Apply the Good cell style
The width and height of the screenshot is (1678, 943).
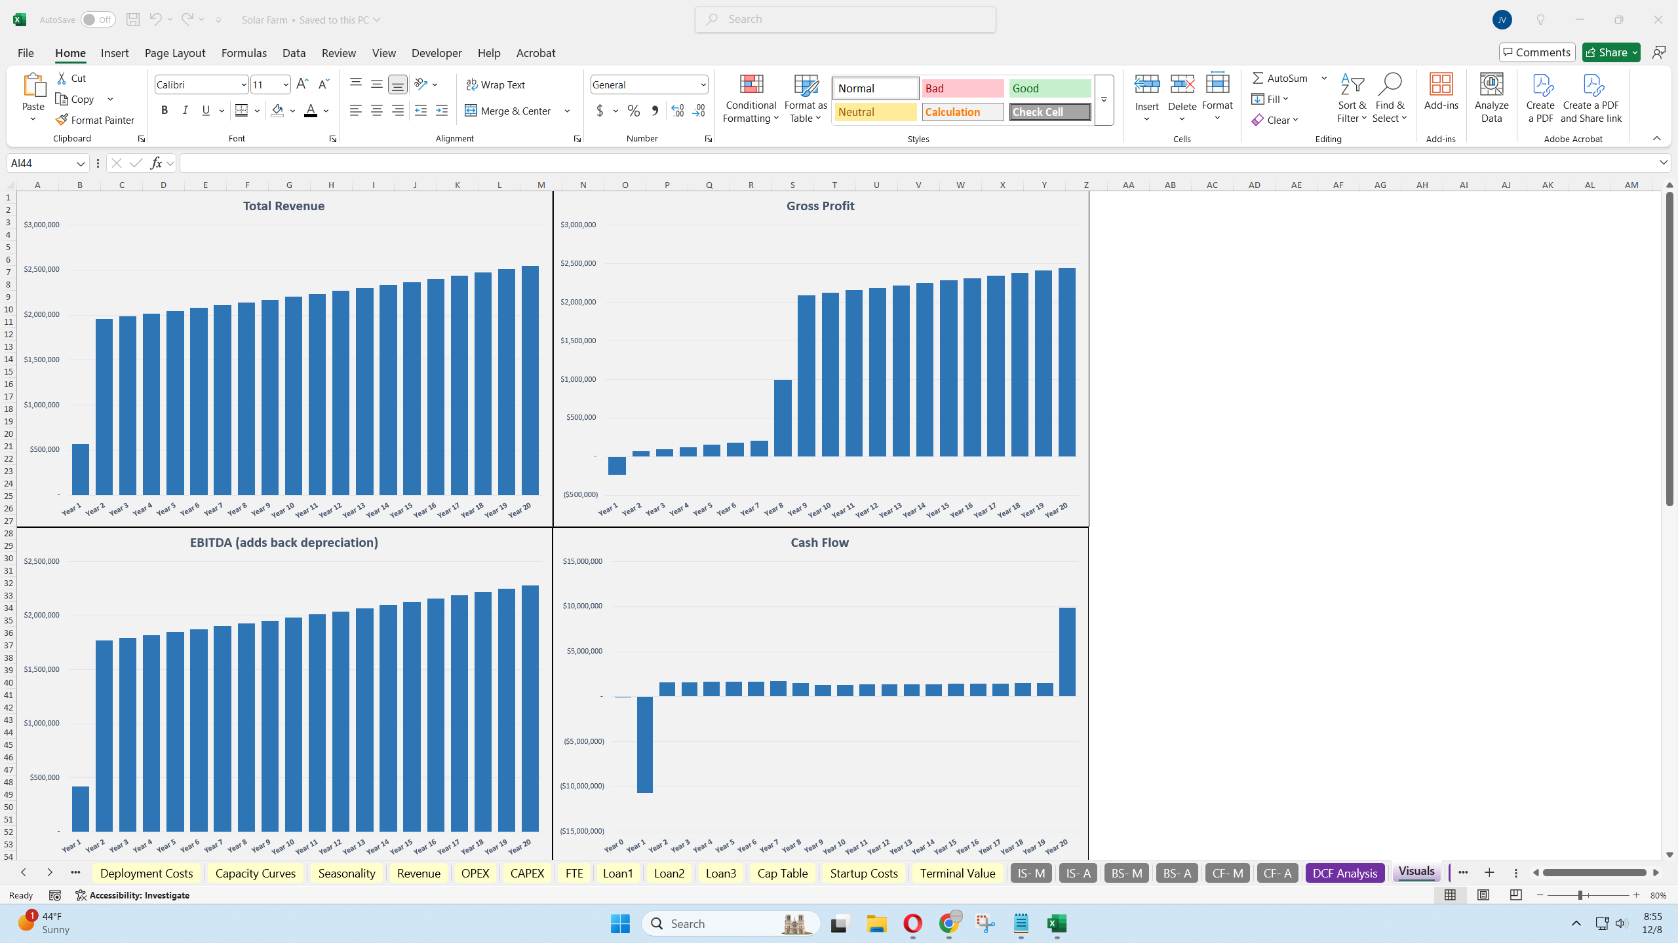1049,88
